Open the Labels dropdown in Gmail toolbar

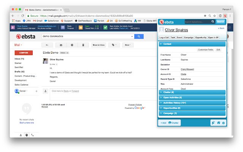click(x=114, y=45)
